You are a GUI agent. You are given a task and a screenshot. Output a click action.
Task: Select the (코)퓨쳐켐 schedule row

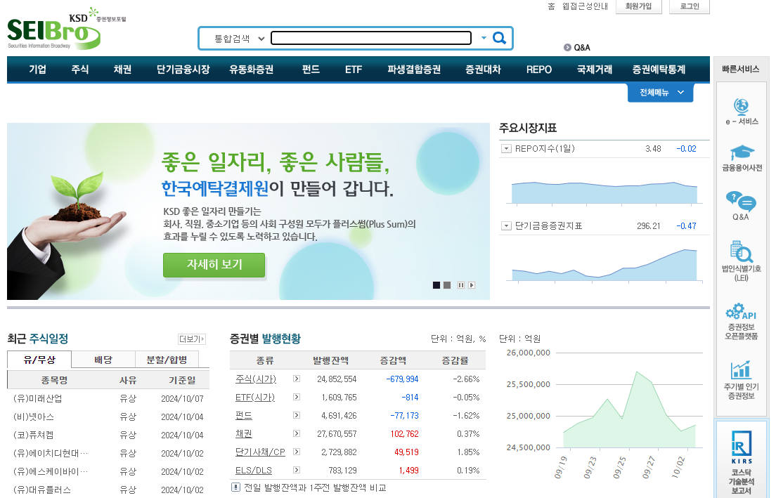(x=108, y=435)
